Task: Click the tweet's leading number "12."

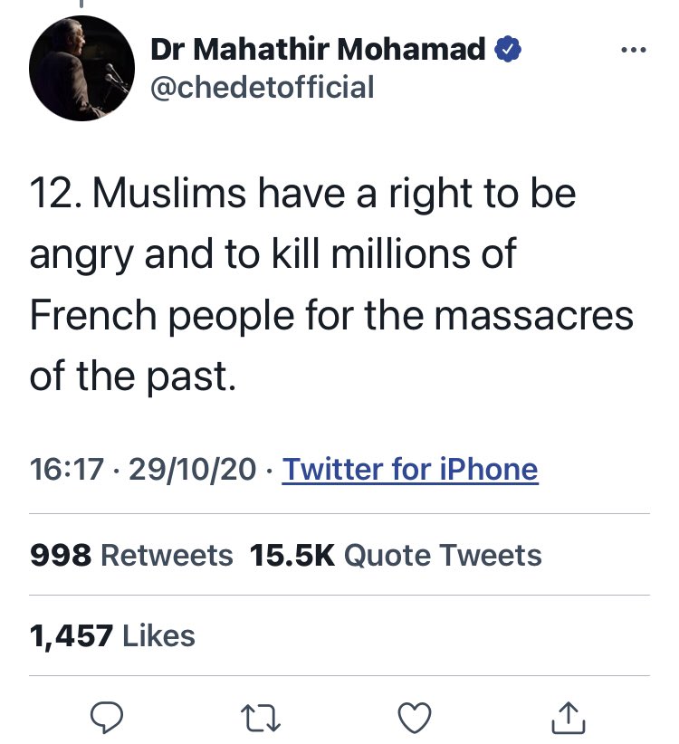Action: click(55, 196)
